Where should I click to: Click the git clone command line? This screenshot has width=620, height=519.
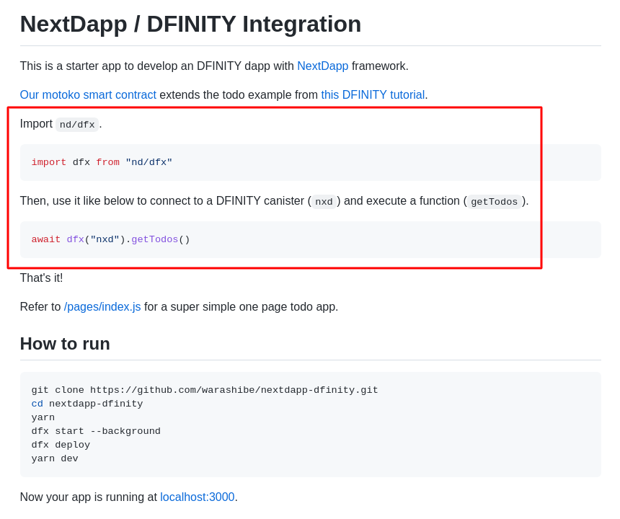(205, 390)
